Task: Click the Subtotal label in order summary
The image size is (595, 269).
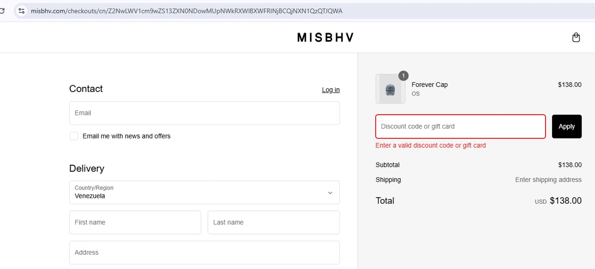Action: click(388, 165)
